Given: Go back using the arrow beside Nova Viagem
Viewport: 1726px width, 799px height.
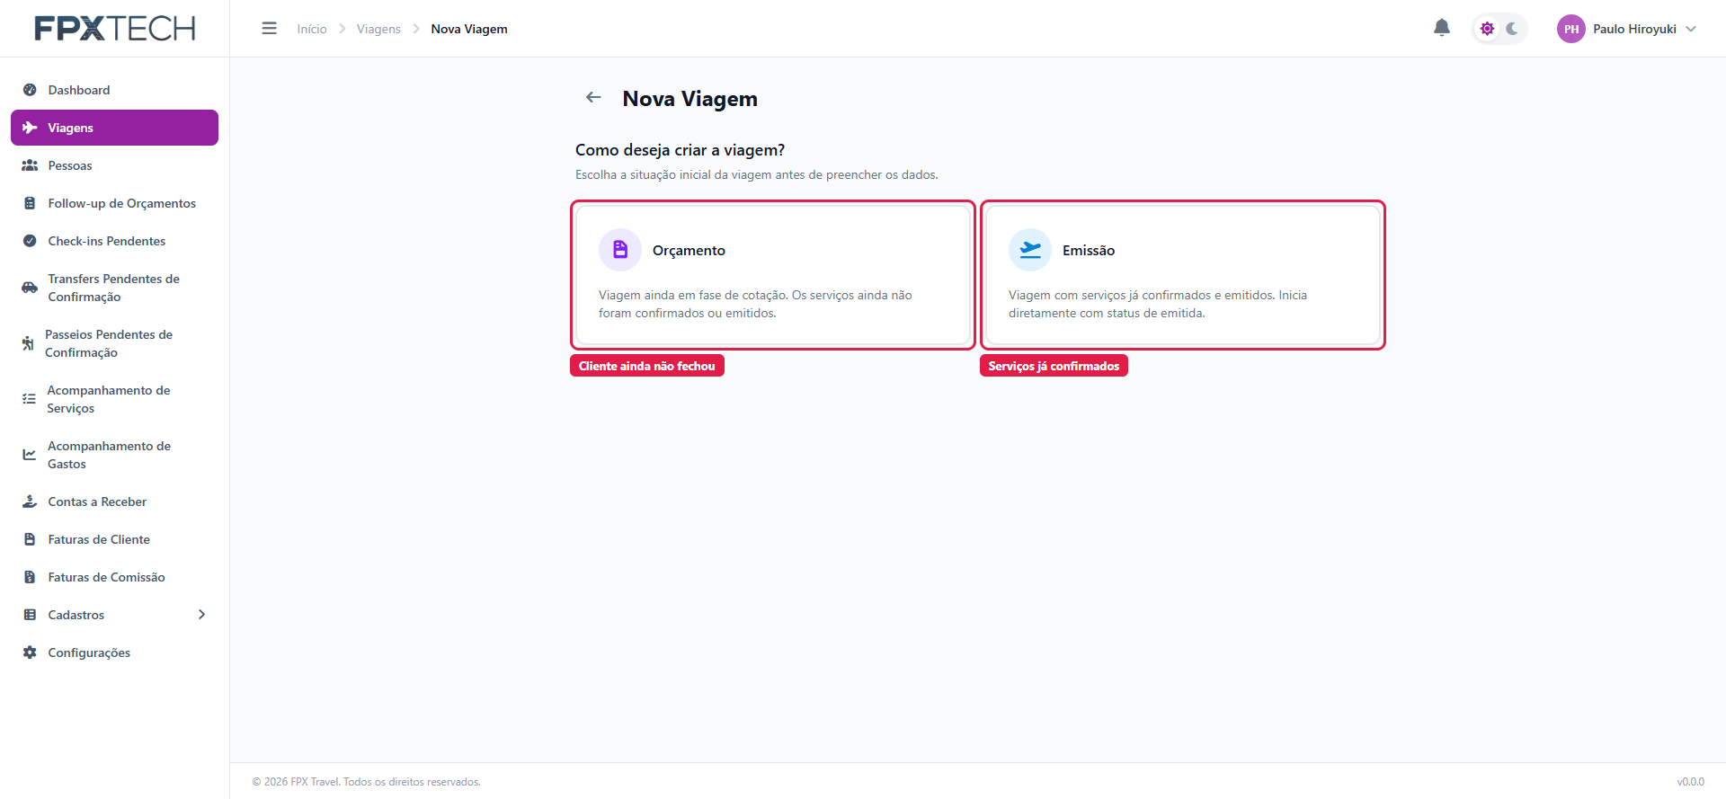Looking at the screenshot, I should click(593, 97).
